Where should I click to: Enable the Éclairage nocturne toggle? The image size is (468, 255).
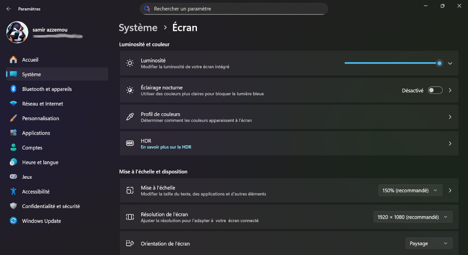pos(435,90)
